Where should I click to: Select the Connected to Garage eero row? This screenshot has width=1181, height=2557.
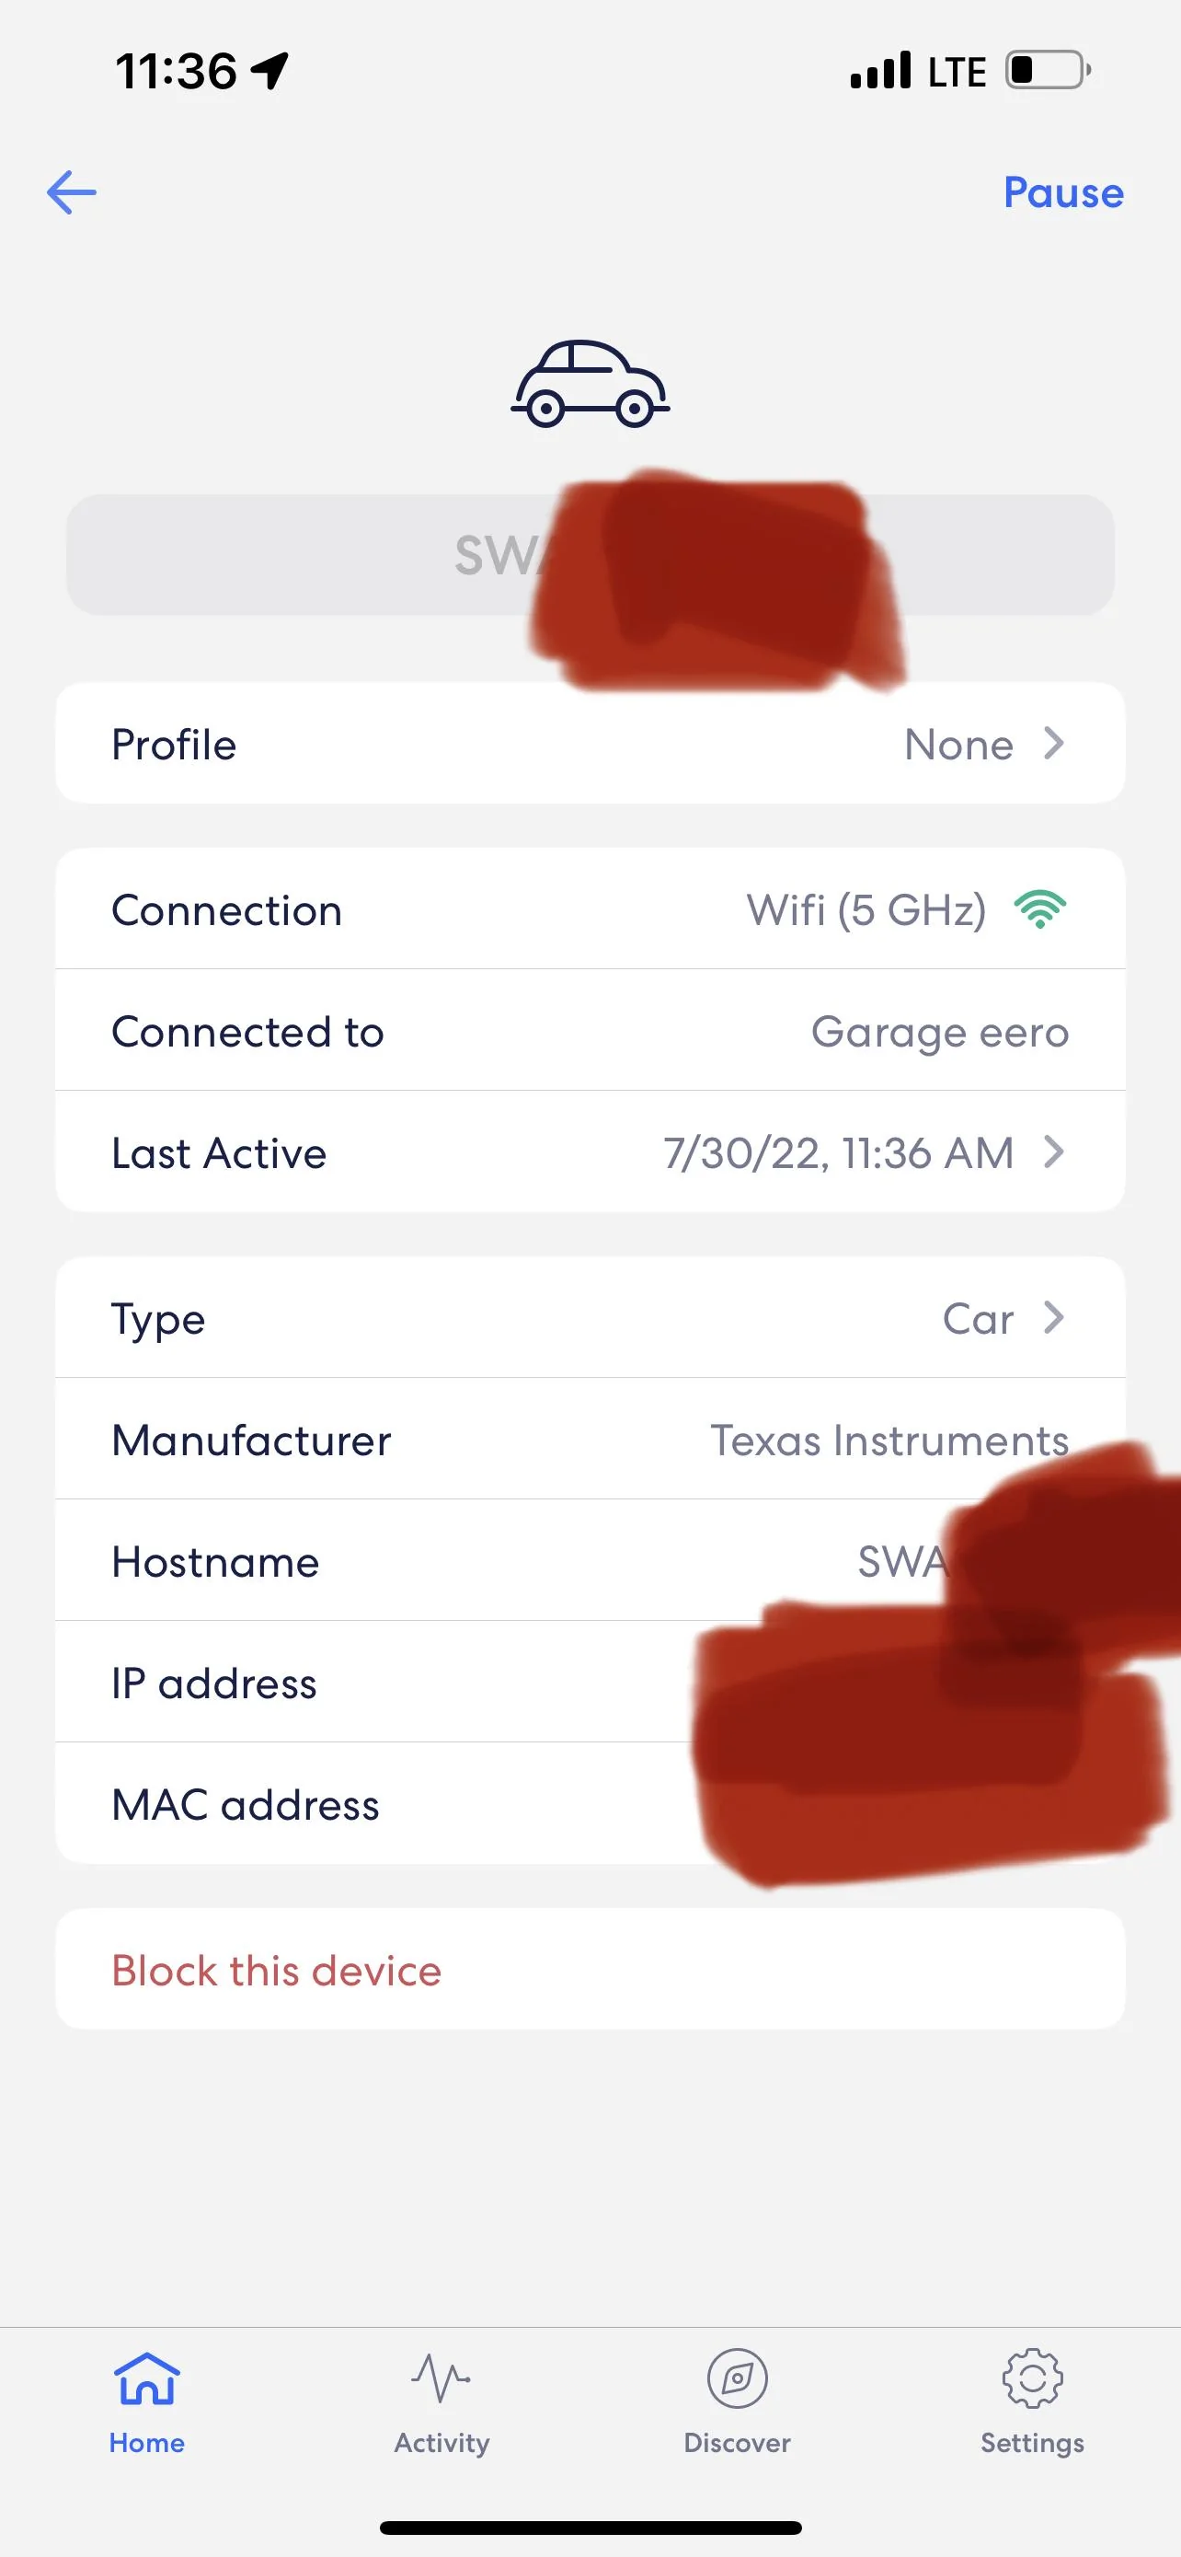click(590, 1030)
